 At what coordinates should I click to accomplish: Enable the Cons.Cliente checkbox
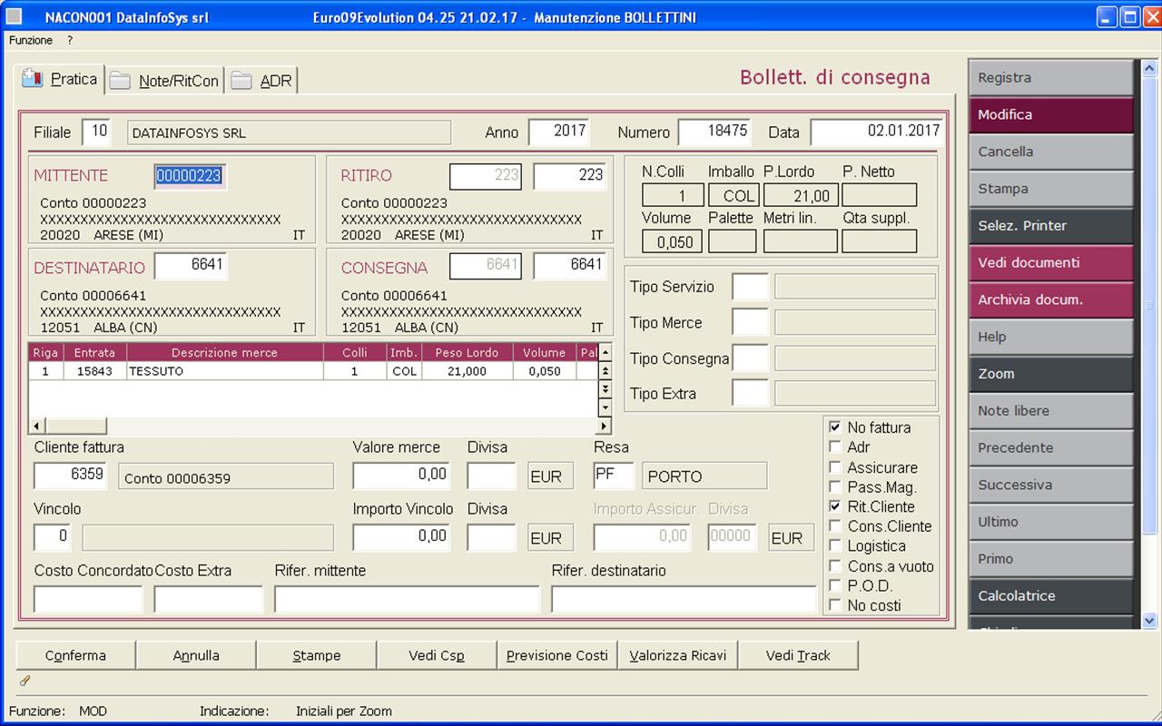835,526
